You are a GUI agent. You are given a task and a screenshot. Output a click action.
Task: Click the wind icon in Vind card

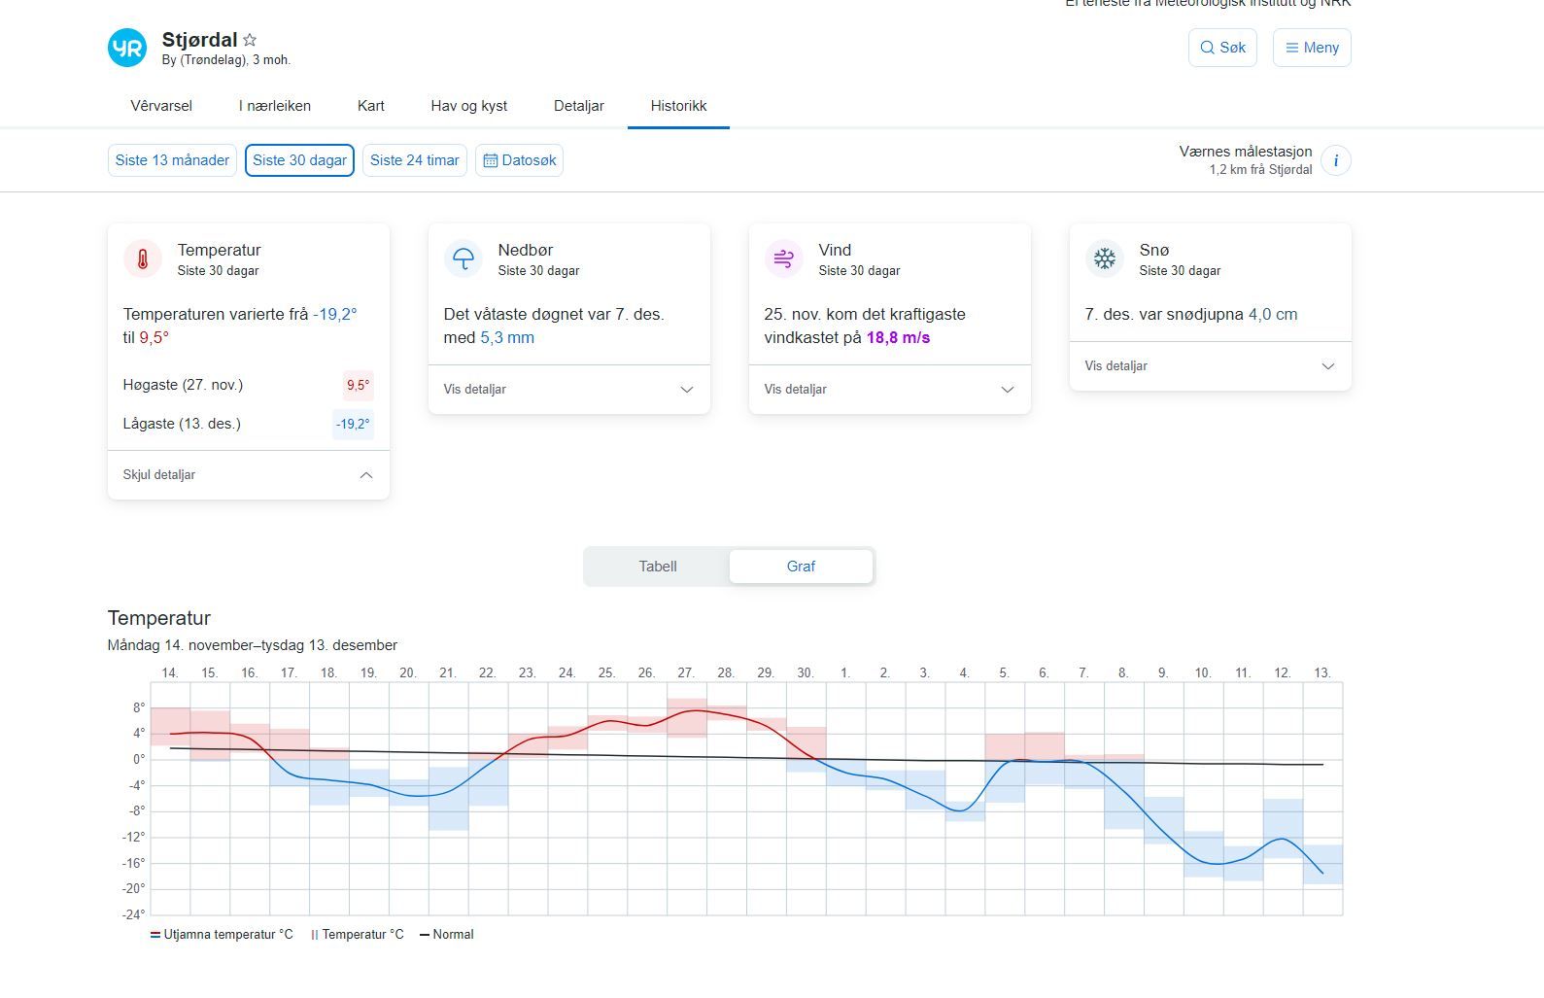784,259
